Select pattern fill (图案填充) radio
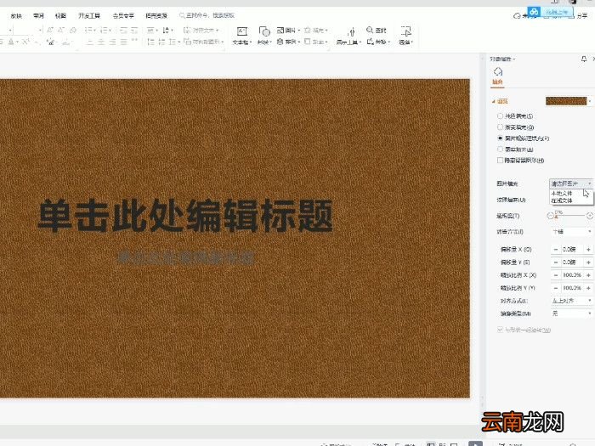This screenshot has width=595, height=446. [500, 150]
